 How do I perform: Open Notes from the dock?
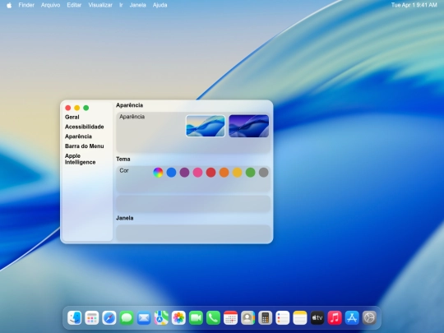click(x=300, y=317)
